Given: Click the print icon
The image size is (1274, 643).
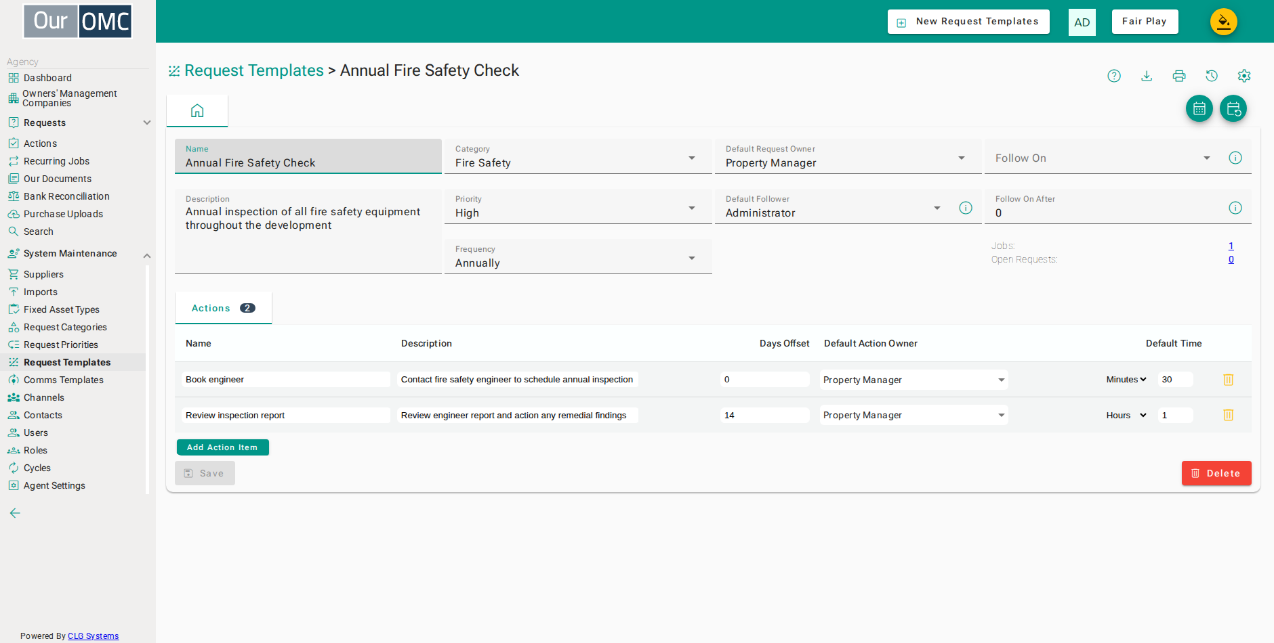Looking at the screenshot, I should tap(1179, 76).
